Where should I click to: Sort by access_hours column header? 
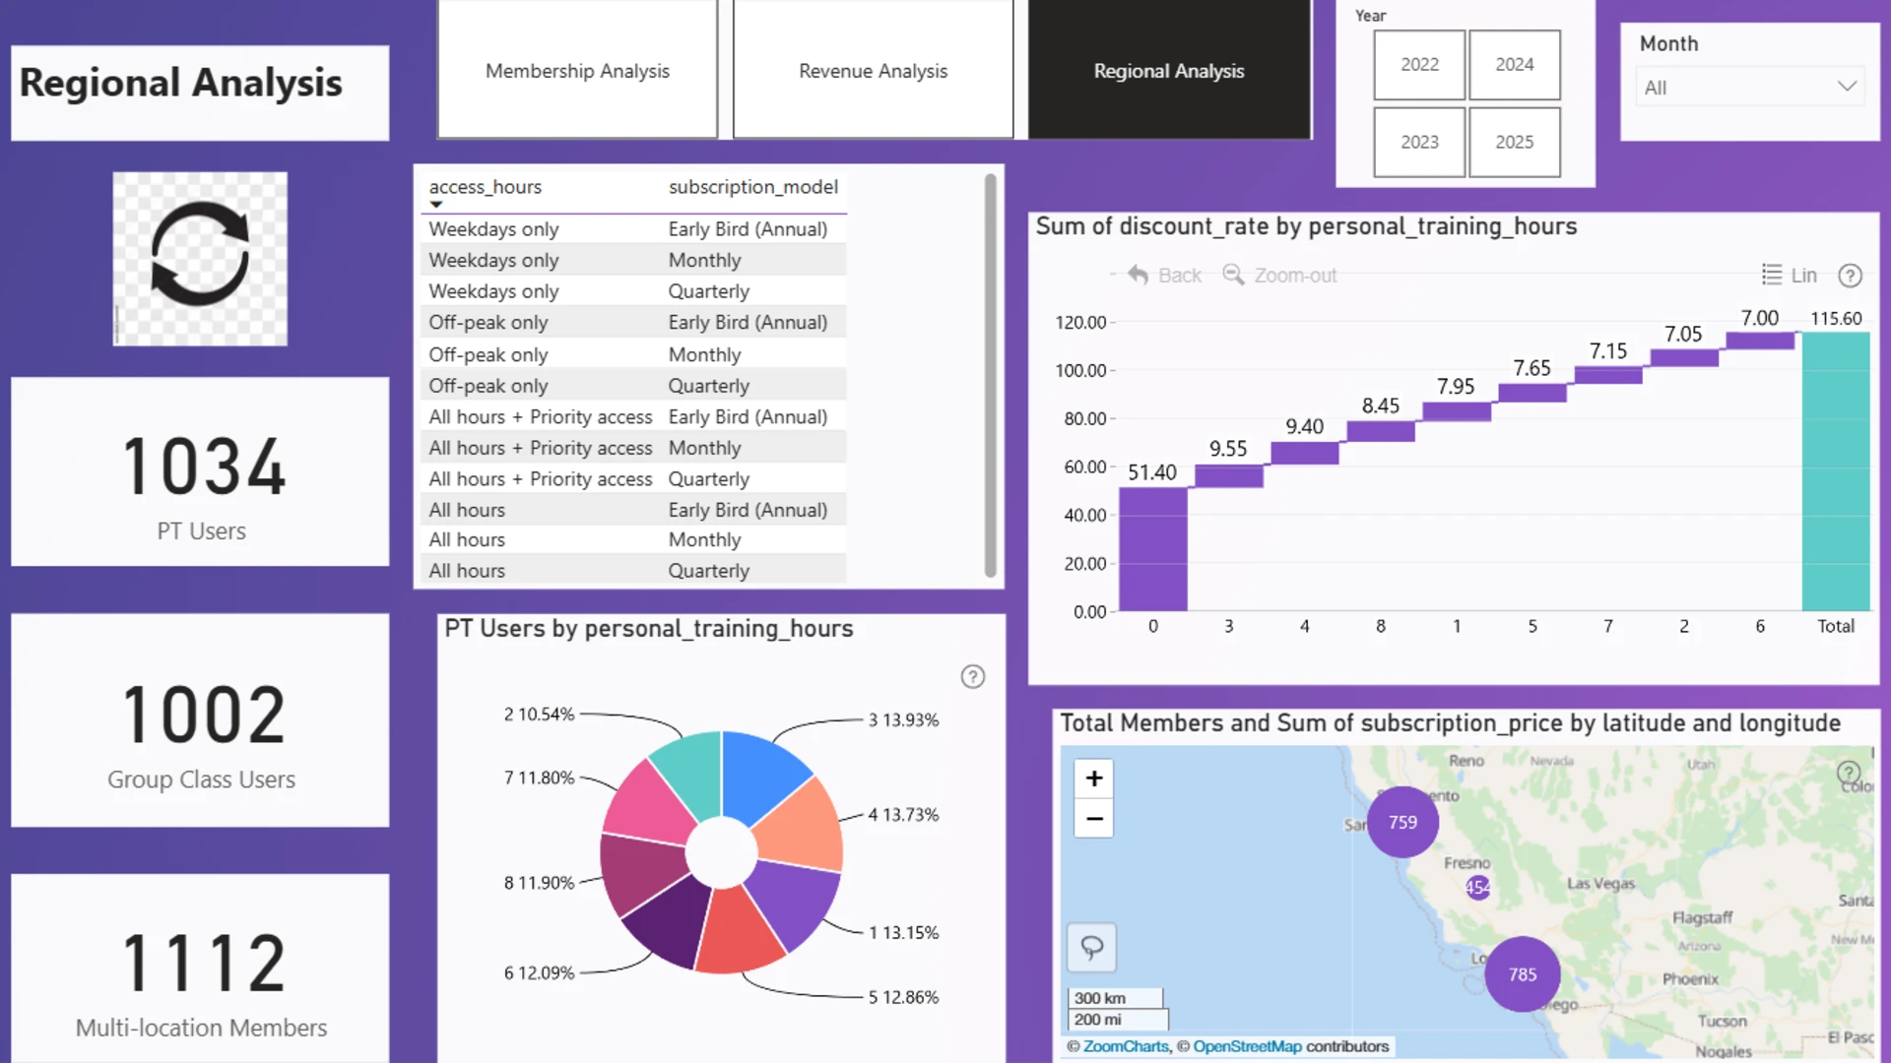point(485,186)
